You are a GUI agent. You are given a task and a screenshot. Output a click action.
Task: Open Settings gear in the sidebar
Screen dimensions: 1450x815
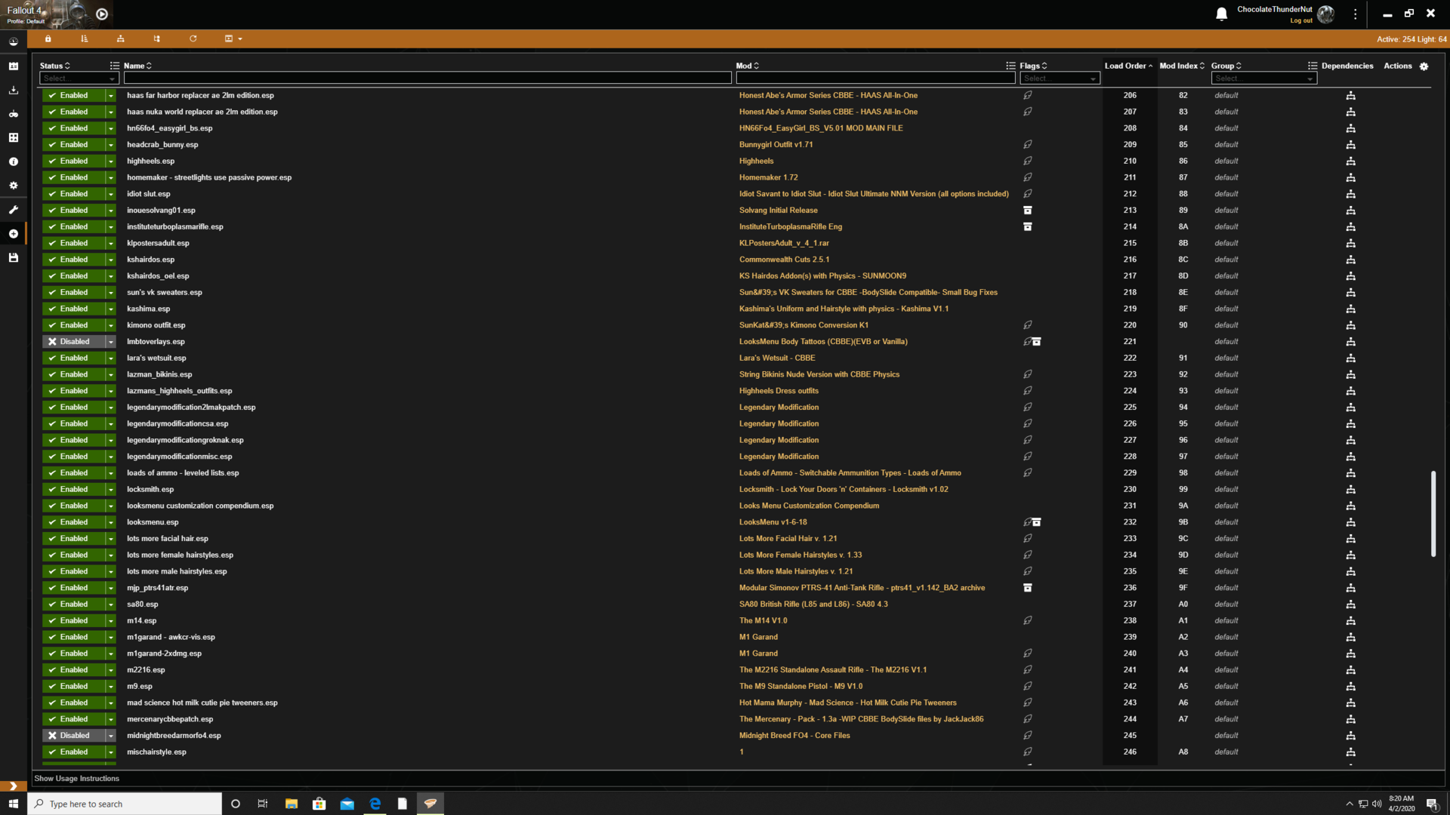(x=13, y=186)
